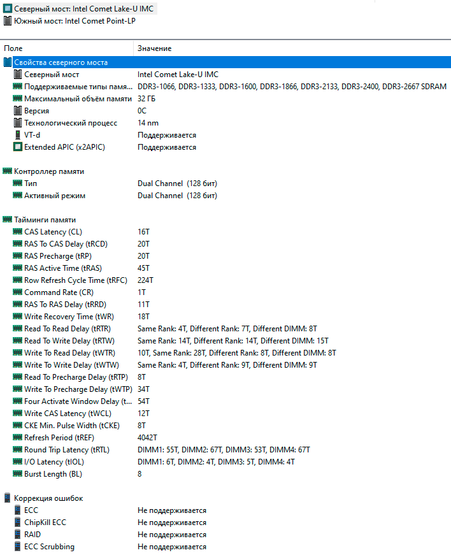Click the icon beside Свойства северного моста
The width and height of the screenshot is (451, 555).
[x=8, y=62]
